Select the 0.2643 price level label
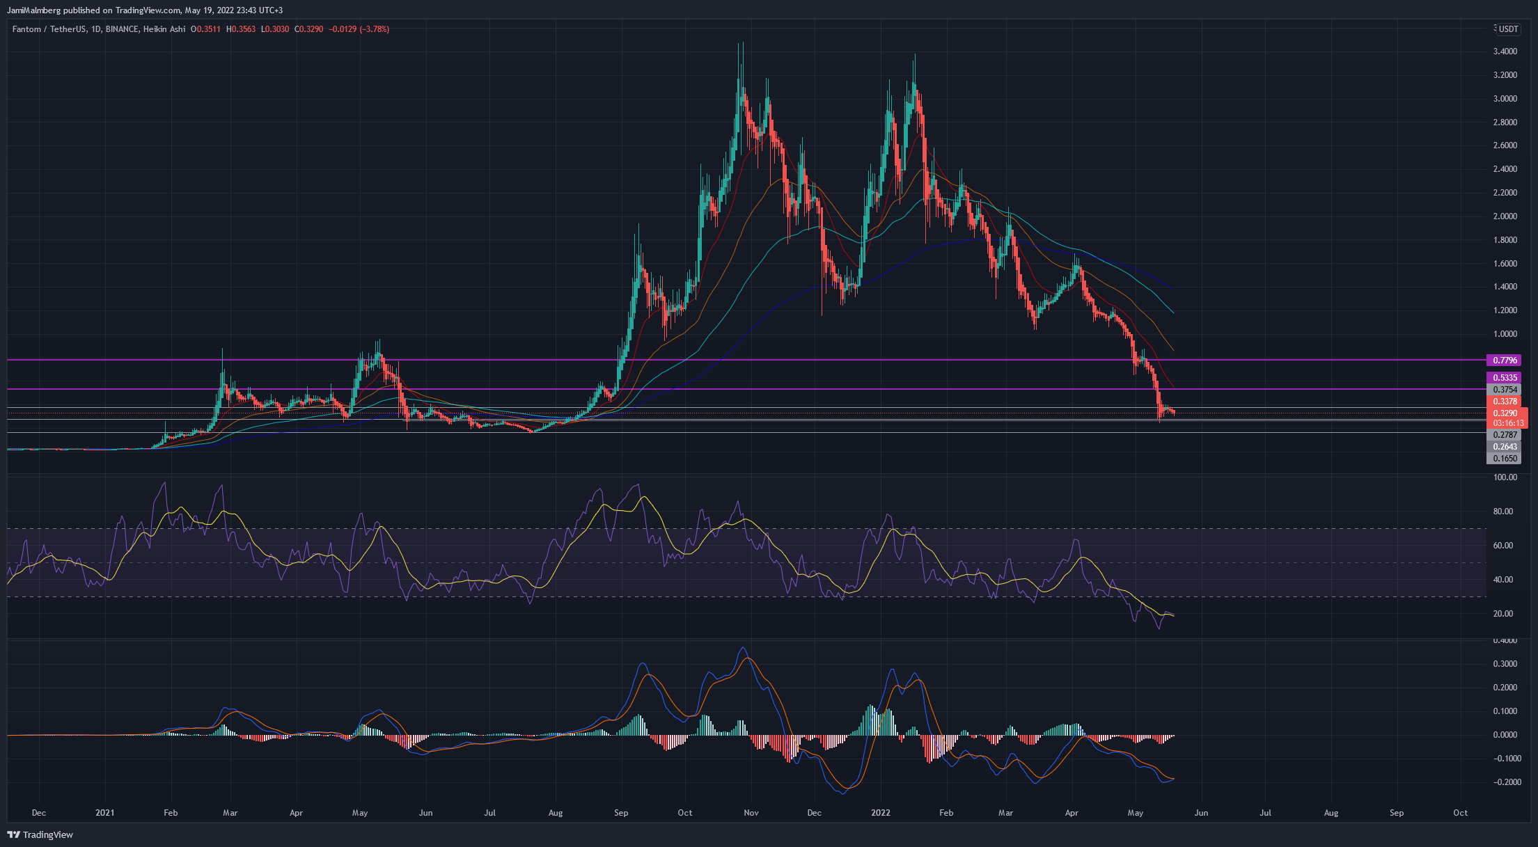Image resolution: width=1538 pixels, height=847 pixels. click(1503, 447)
